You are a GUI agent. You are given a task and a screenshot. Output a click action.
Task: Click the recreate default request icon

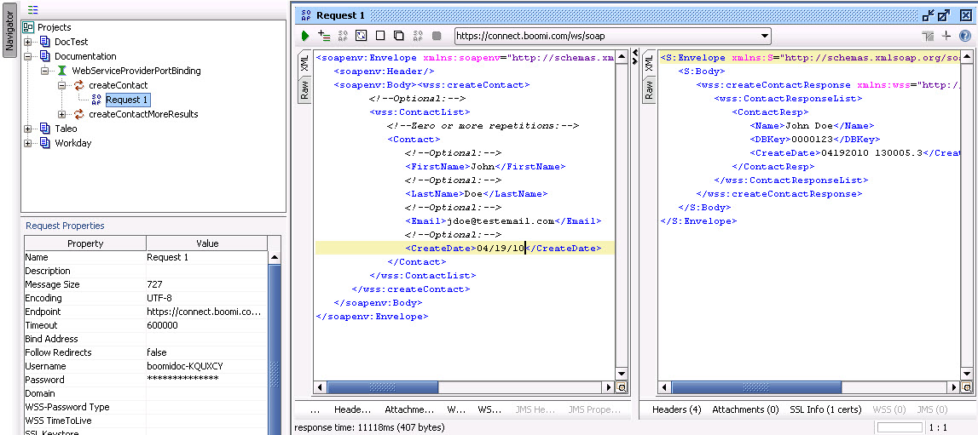pyautogui.click(x=362, y=36)
